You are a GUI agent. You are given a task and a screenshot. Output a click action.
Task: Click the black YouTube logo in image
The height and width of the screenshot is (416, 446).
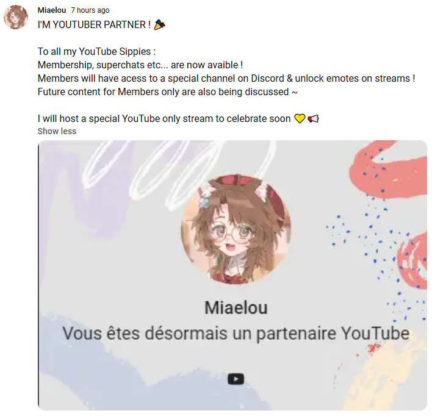[236, 379]
